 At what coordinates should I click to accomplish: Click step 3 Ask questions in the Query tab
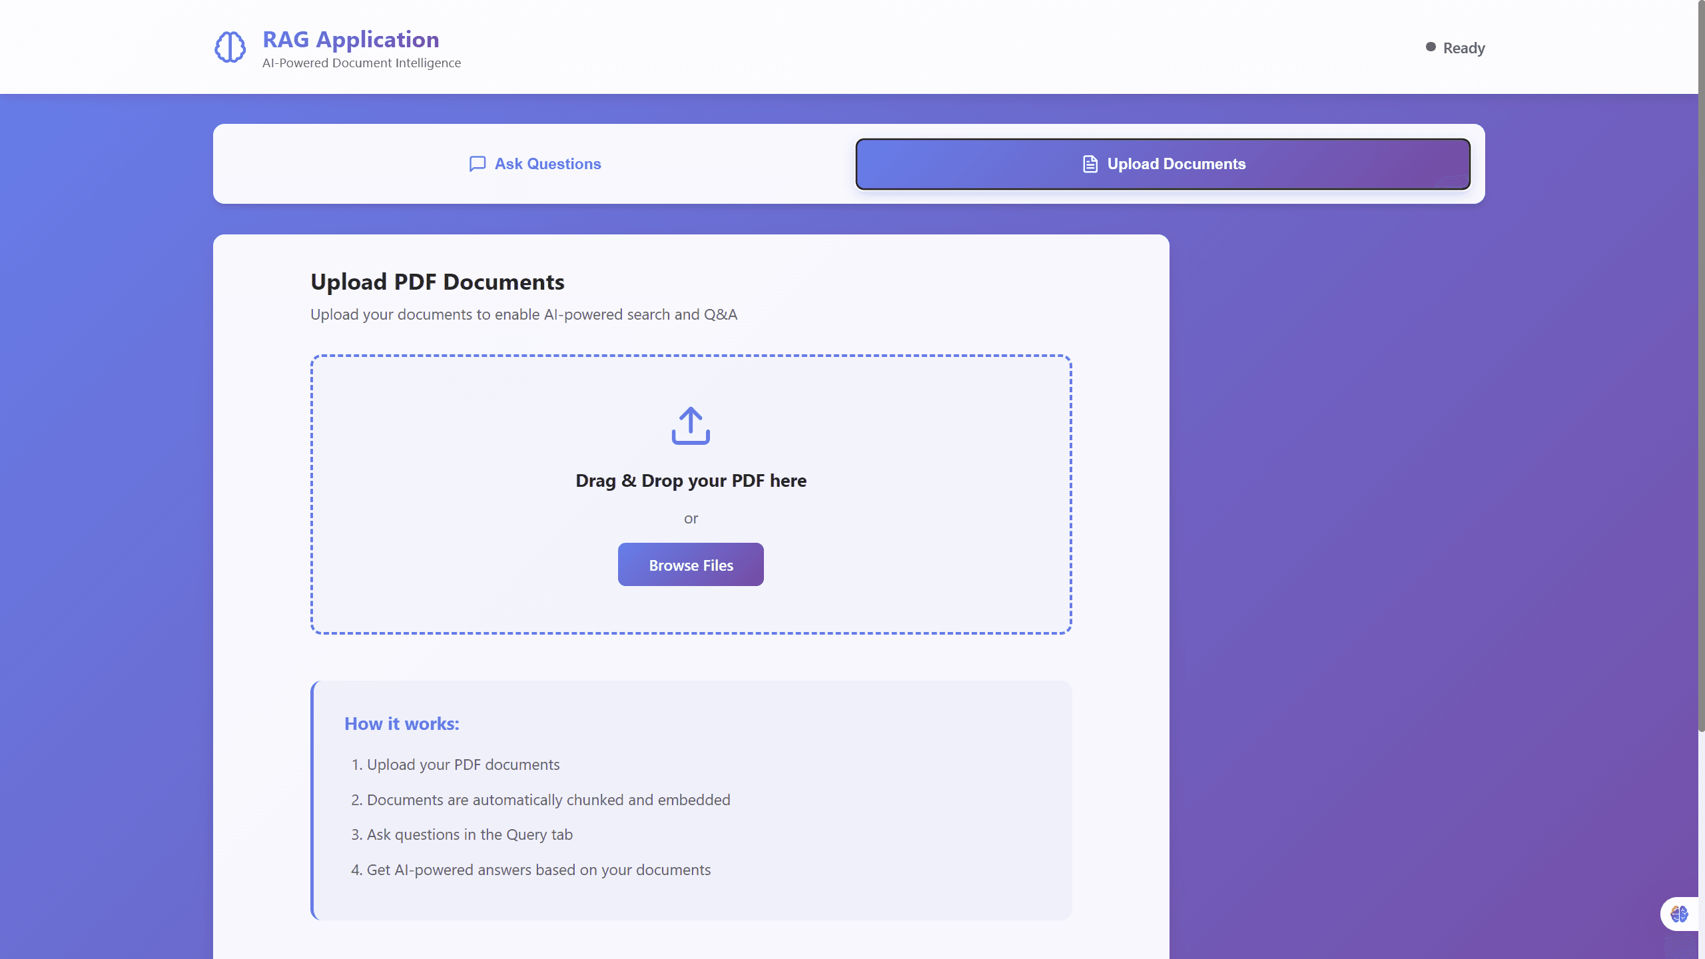tap(462, 834)
